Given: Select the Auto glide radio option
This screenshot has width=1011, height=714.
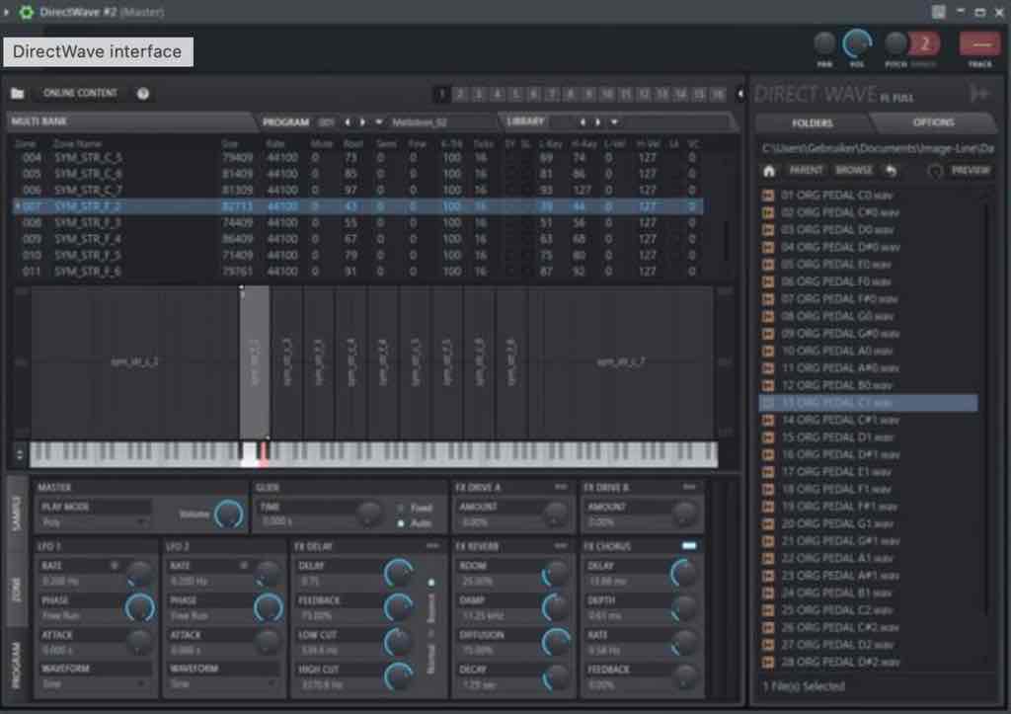Looking at the screenshot, I should (400, 523).
